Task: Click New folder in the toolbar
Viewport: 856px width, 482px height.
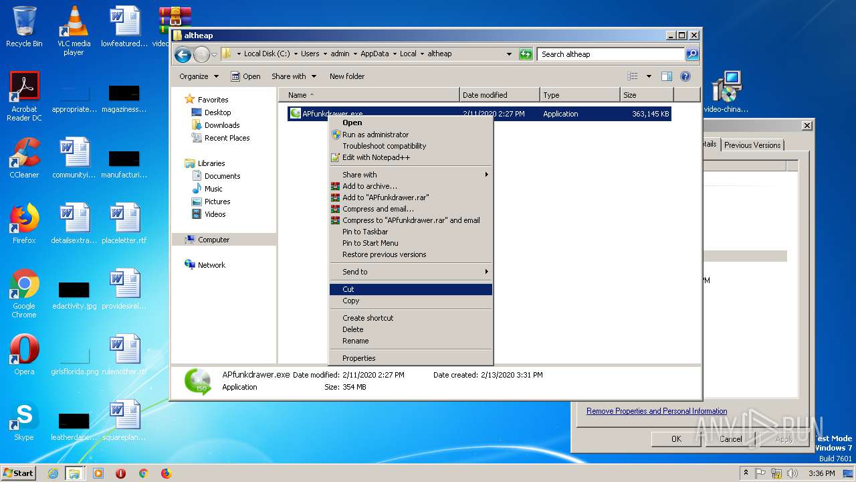Action: coord(347,76)
